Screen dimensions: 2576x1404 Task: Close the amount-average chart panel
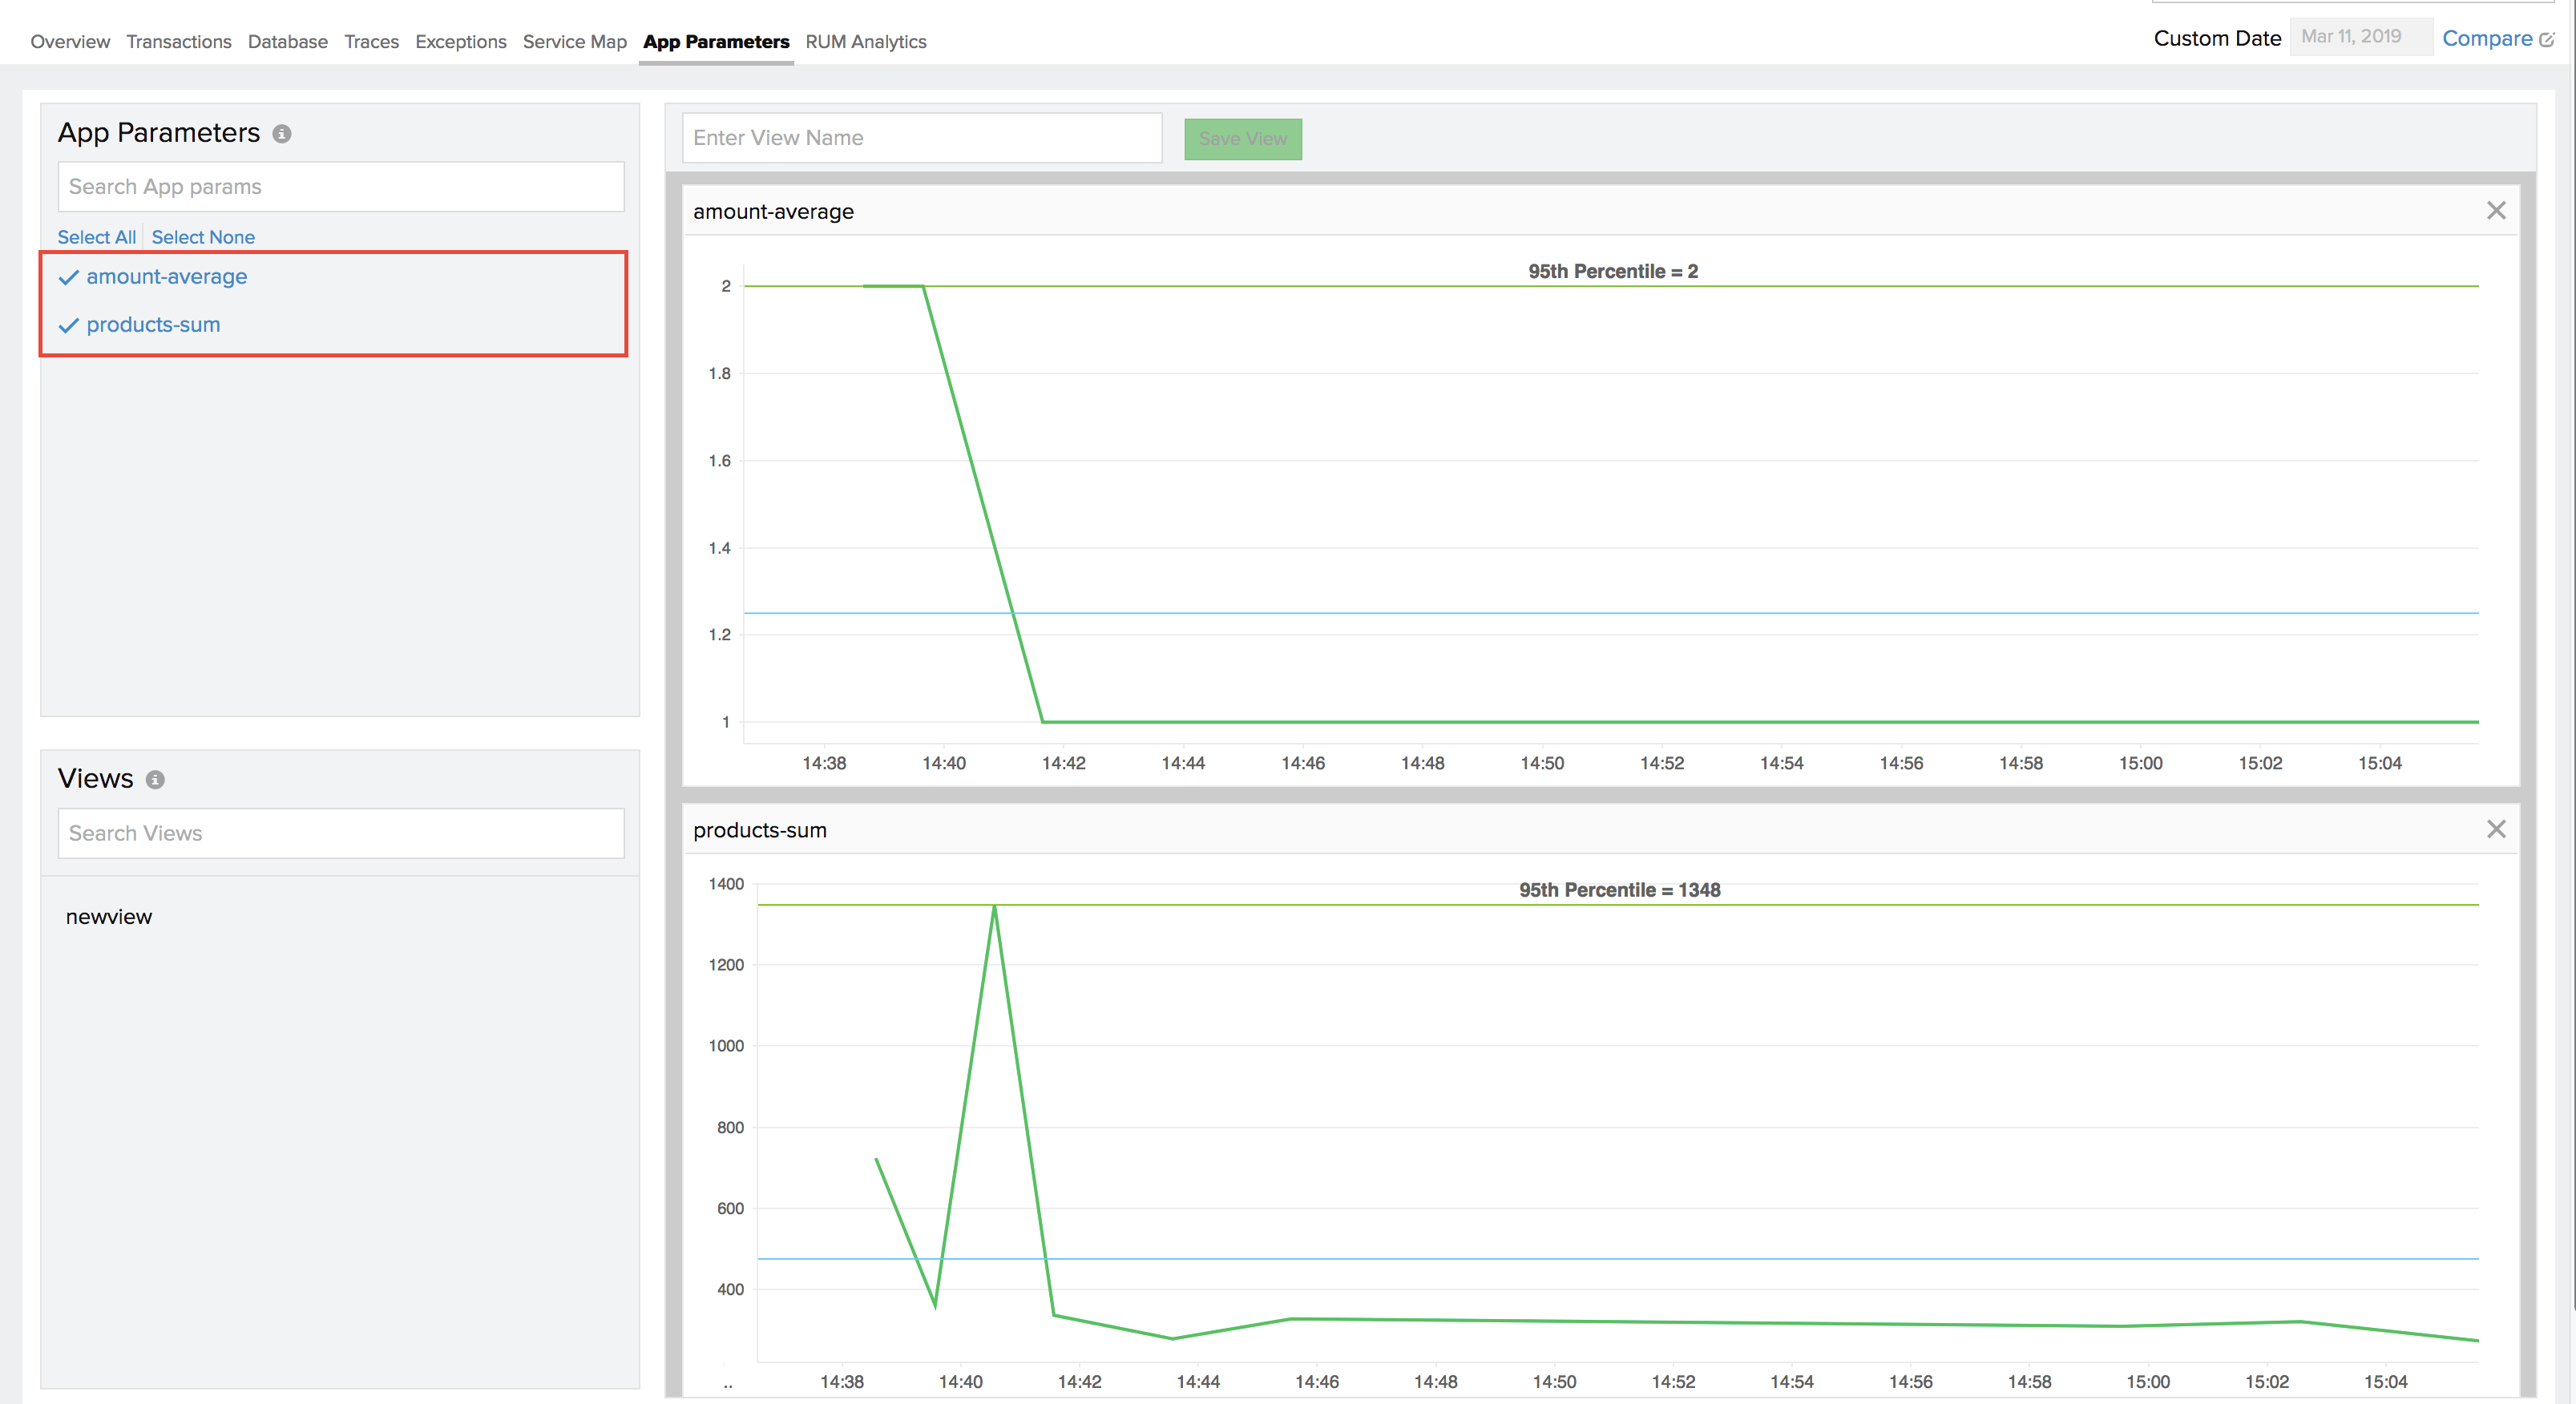pos(2496,211)
